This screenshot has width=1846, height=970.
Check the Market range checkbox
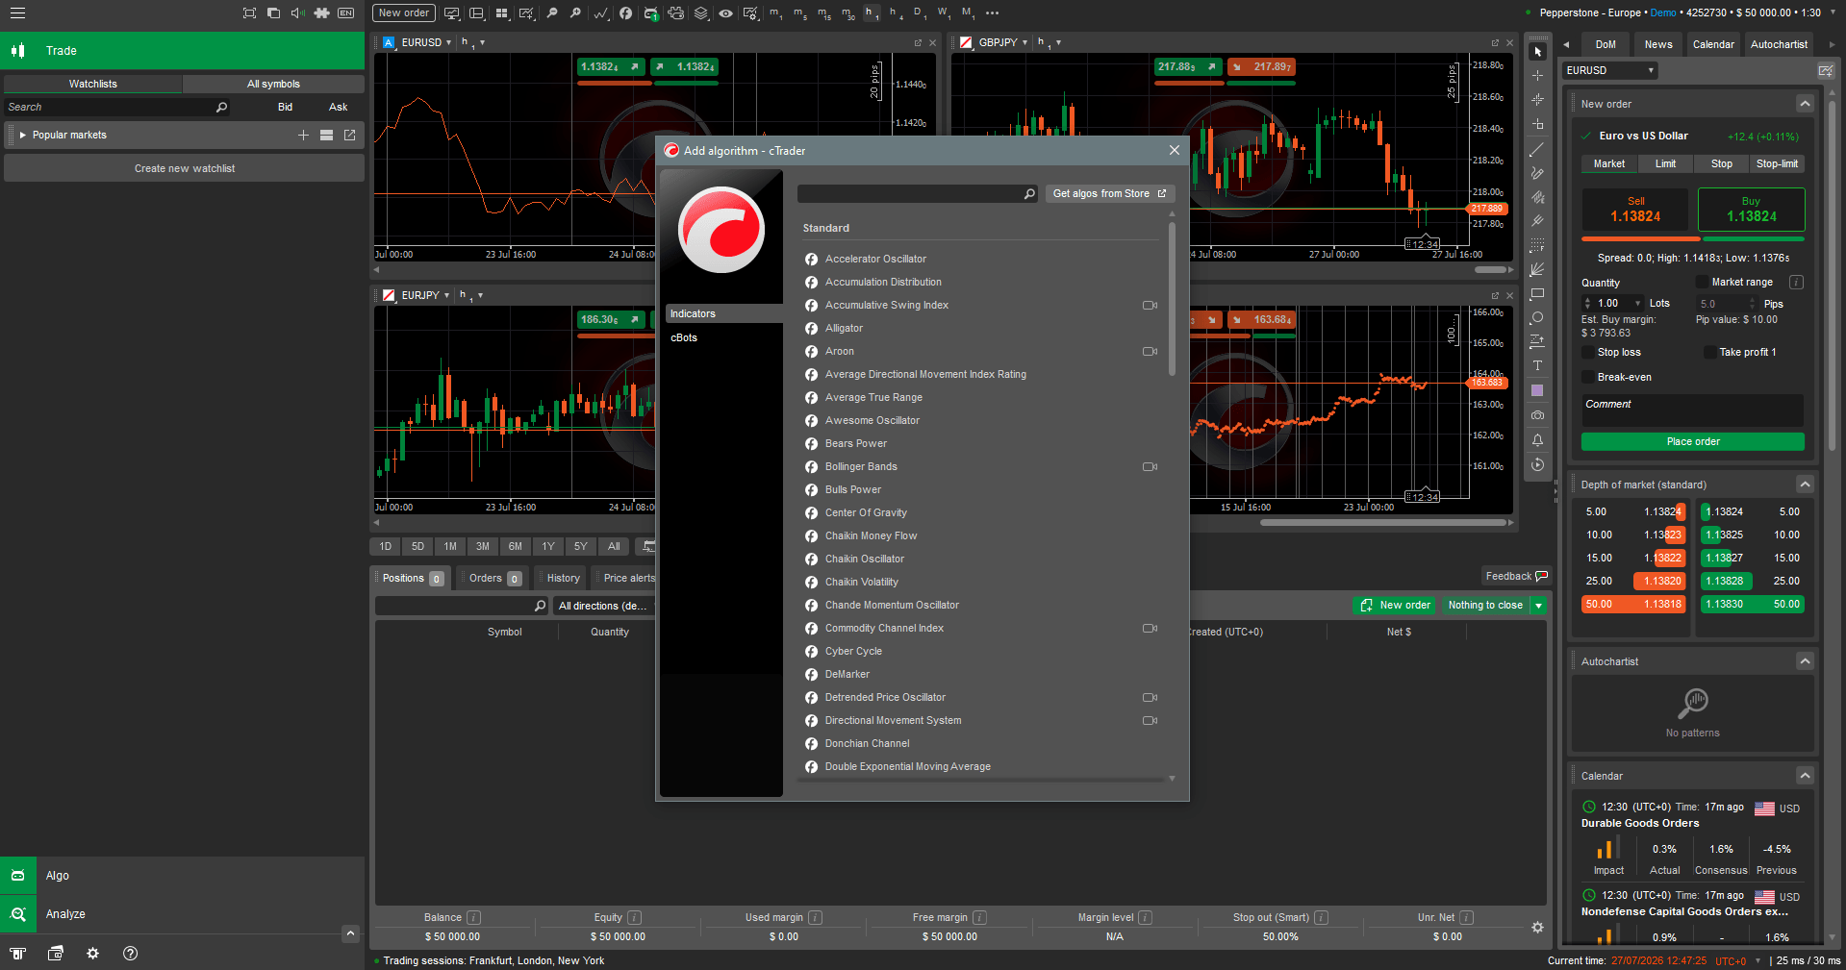click(1702, 282)
